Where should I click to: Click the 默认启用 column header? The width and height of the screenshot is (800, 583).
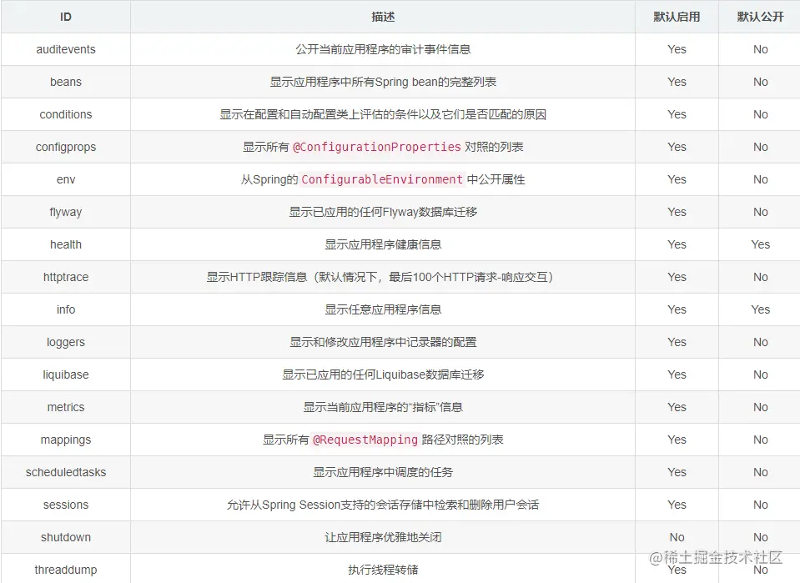pos(677,17)
